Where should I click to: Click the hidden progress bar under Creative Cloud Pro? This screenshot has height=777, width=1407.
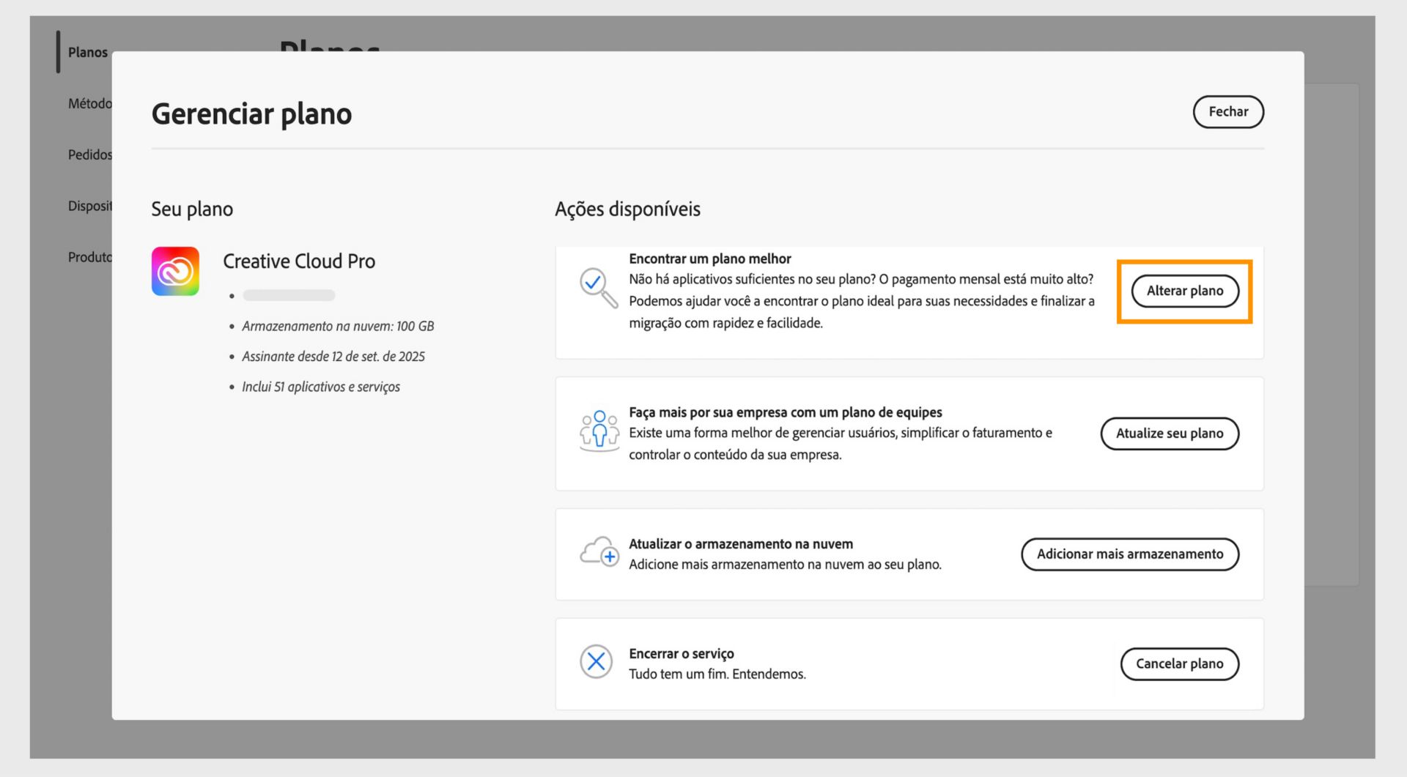(x=288, y=295)
